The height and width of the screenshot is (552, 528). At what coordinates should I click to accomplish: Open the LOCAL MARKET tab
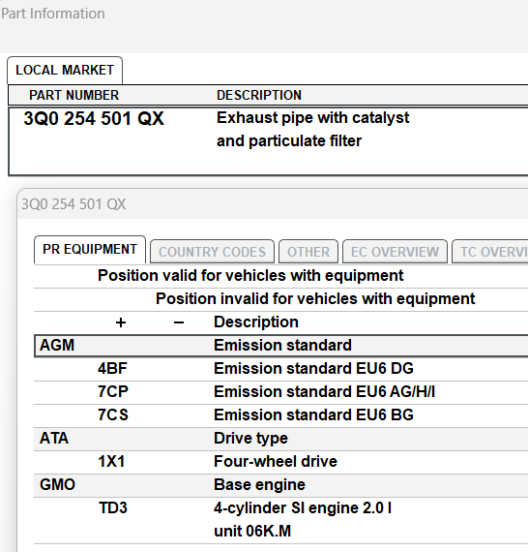tap(65, 70)
